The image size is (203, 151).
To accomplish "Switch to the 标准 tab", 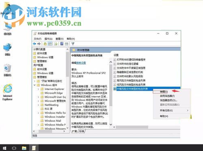I will [x=82, y=131].
